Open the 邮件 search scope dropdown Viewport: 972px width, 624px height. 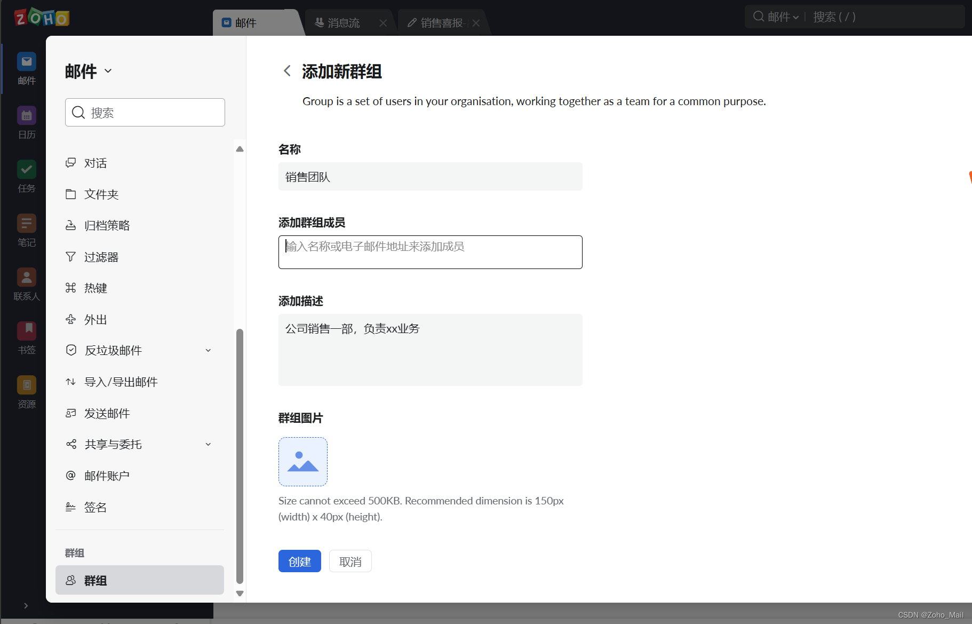coord(783,17)
